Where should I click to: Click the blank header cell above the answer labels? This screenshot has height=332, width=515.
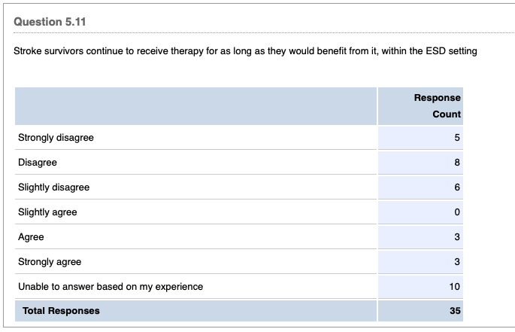tap(195, 106)
